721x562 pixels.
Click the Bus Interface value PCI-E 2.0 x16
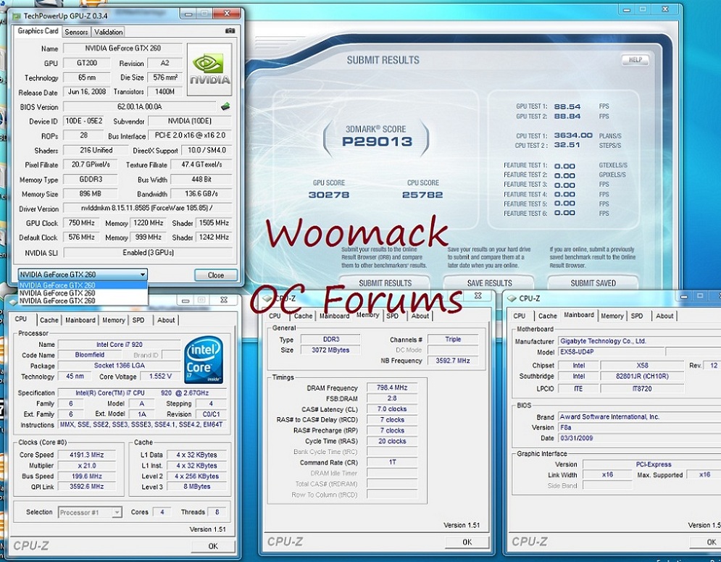(190, 135)
